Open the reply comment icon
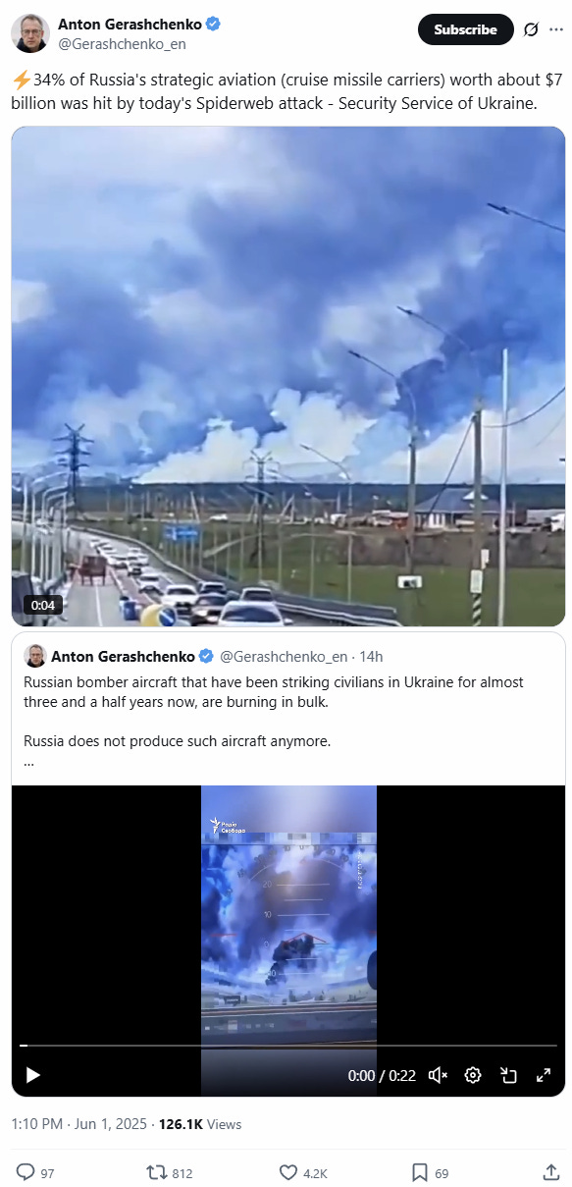Image resolution: width=572 pixels, height=1187 pixels. 26,1172
